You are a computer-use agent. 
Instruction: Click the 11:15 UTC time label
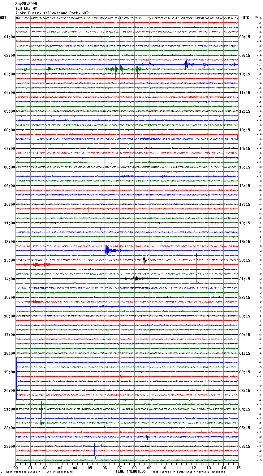[x=245, y=93]
